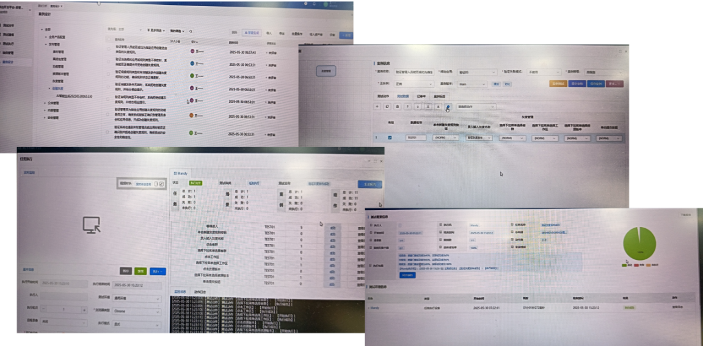Click the 保存案例 button

[x=596, y=84]
